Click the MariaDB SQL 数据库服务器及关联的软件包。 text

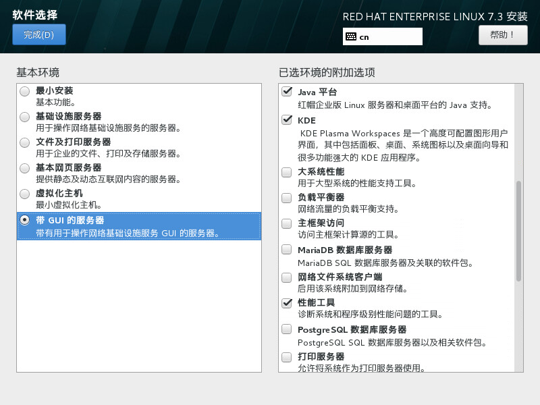coord(385,263)
